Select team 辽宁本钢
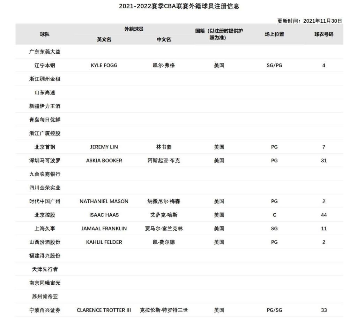349x323 pixels. [45, 65]
